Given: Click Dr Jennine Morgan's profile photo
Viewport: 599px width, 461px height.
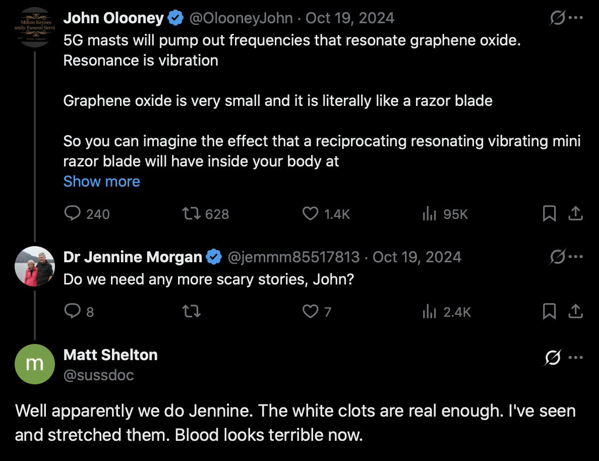Looking at the screenshot, I should 35,266.
